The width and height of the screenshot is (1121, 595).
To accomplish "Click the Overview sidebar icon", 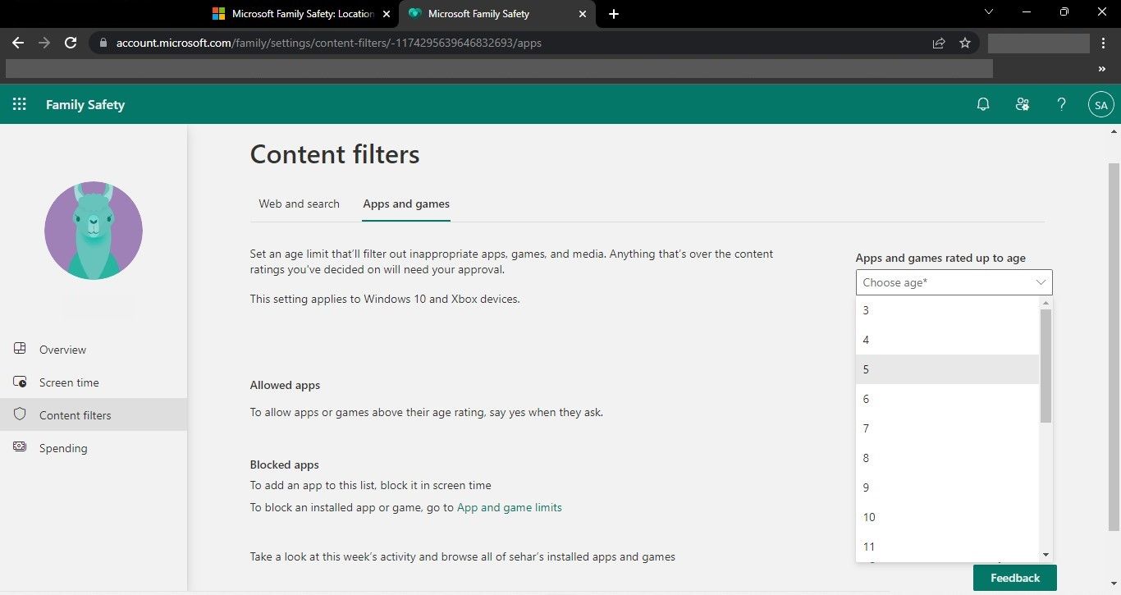I will pyautogui.click(x=21, y=349).
